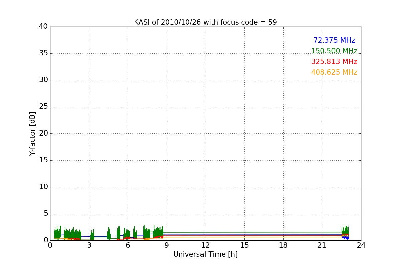Click the x-axis tick label 9
The image size is (401, 267).
[x=167, y=245]
